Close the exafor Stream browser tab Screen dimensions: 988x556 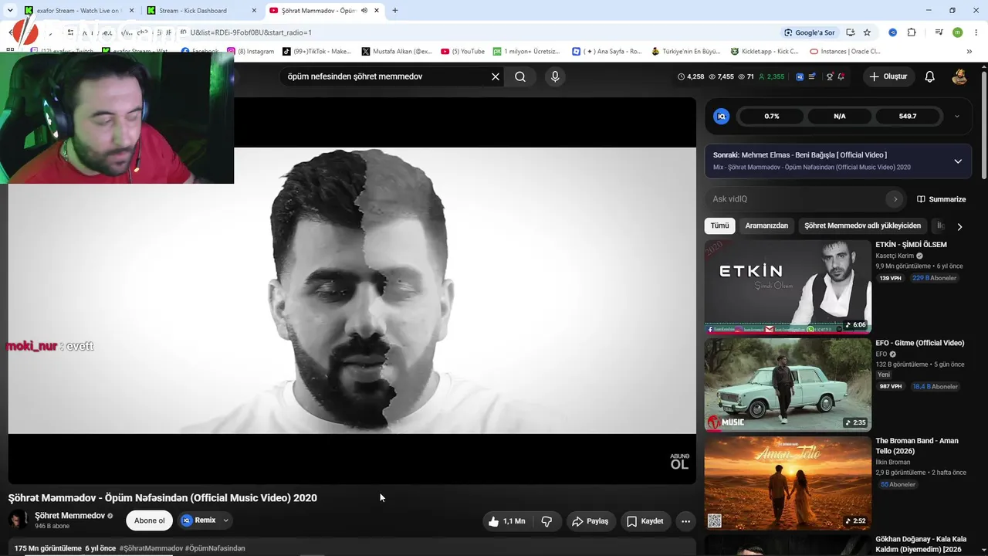tap(131, 11)
